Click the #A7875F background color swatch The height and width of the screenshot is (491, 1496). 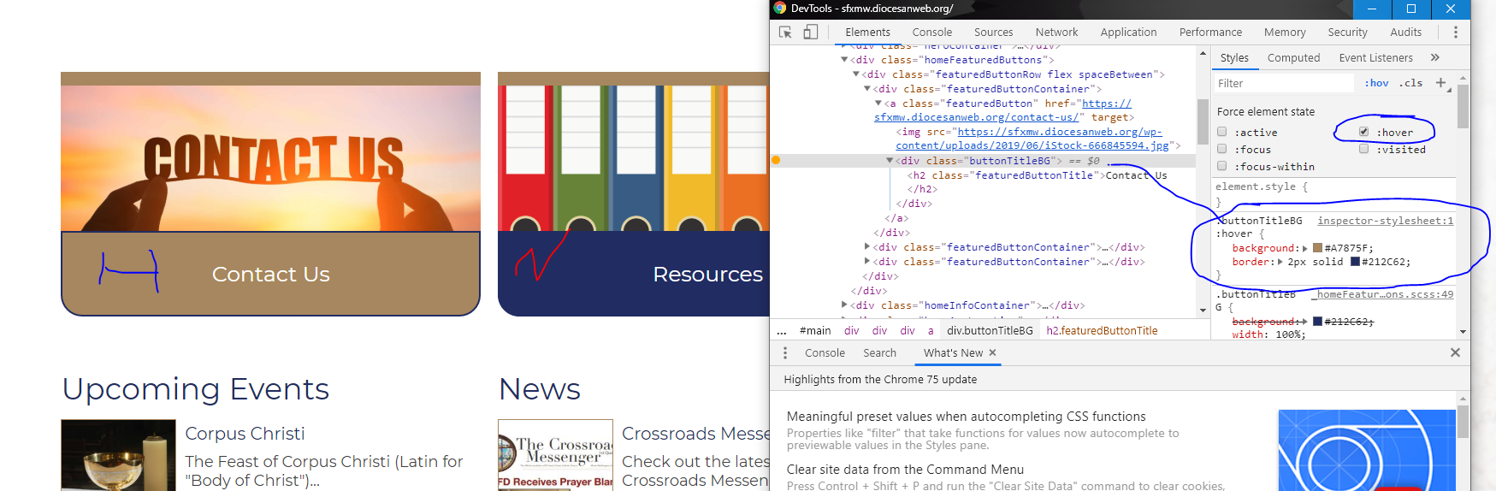coord(1318,248)
